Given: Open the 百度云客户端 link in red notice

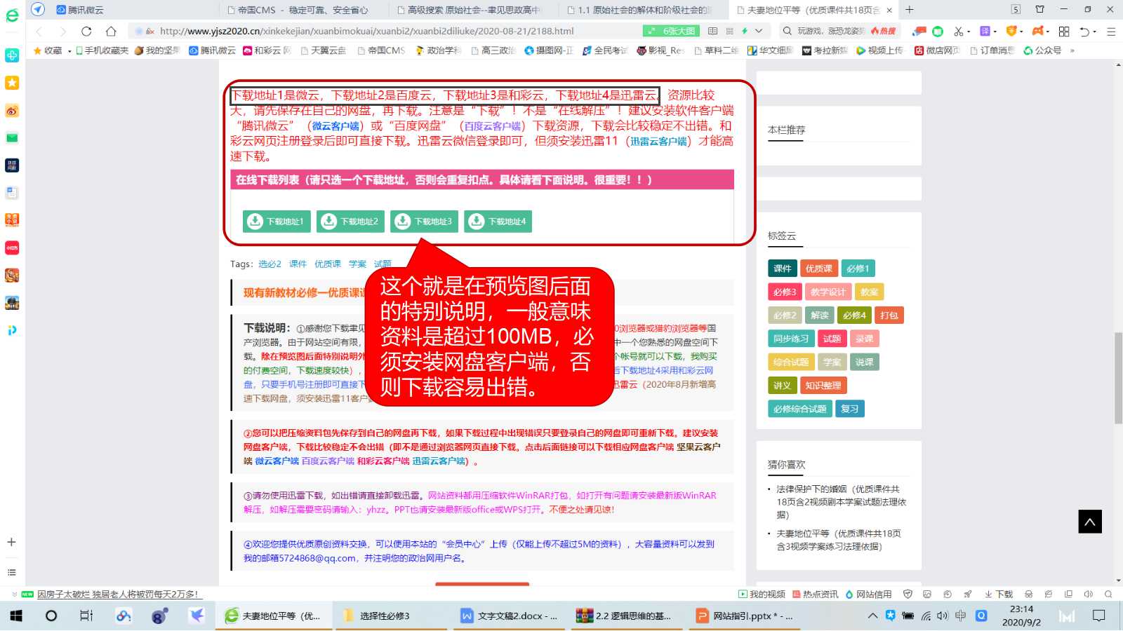Looking at the screenshot, I should (492, 126).
